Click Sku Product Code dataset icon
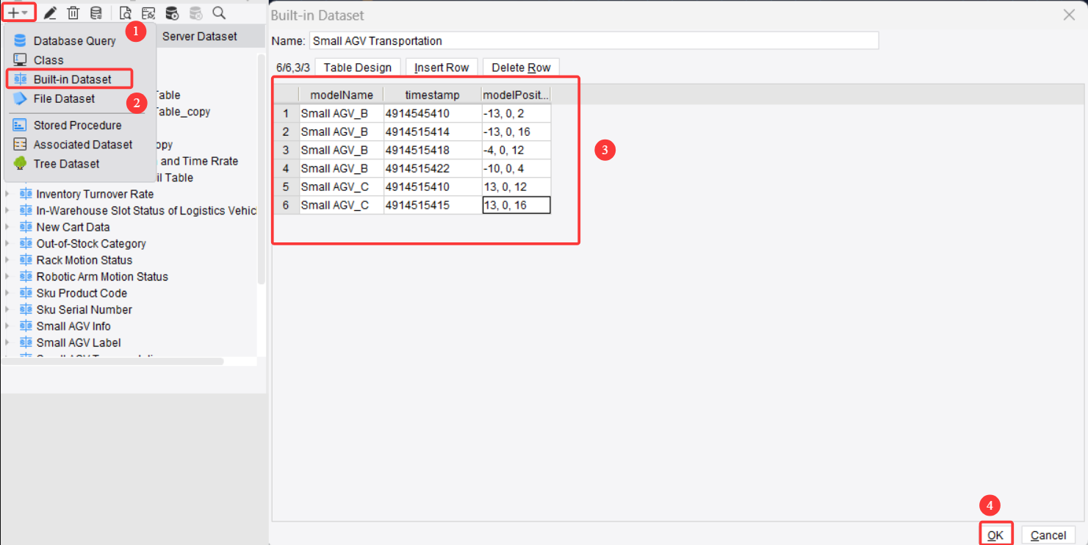 [x=26, y=293]
